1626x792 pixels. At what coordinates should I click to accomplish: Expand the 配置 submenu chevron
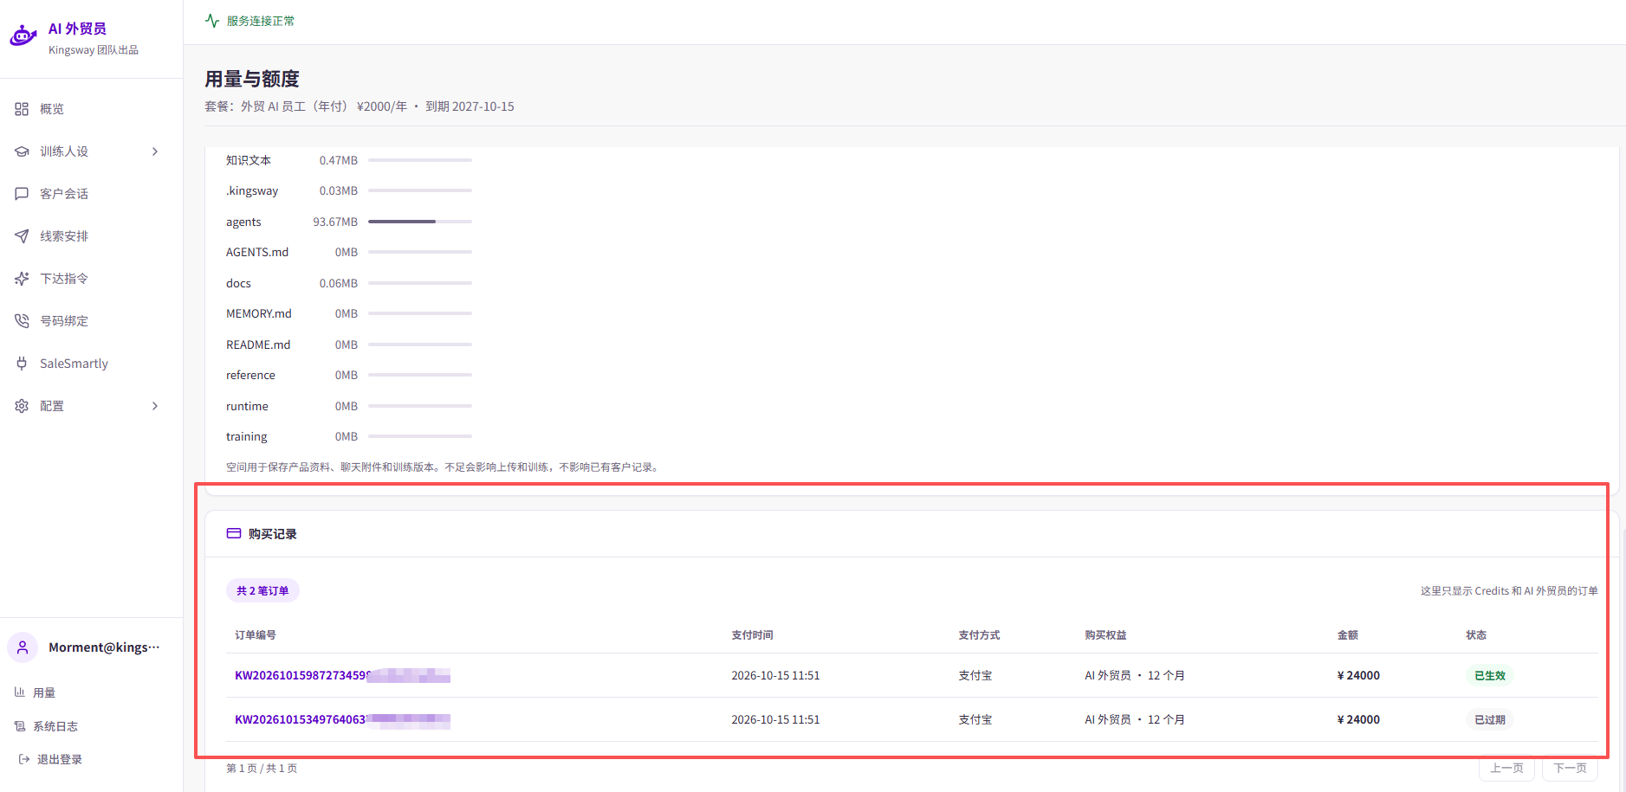pos(155,406)
